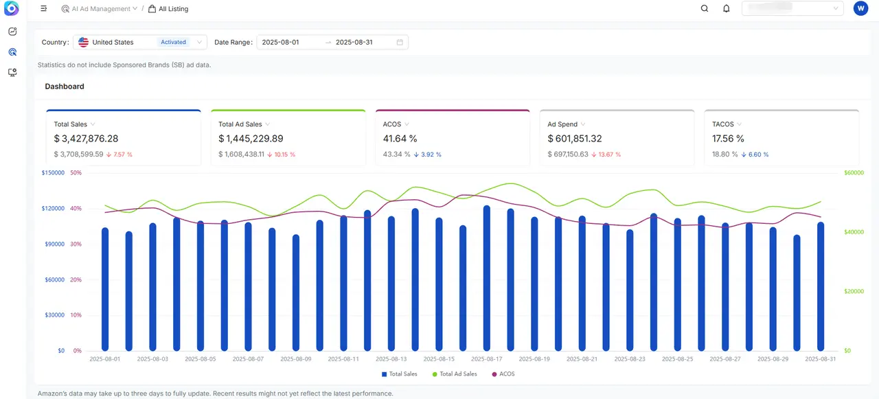Open the account selector dropdown in header
879x399 pixels.
coord(792,9)
